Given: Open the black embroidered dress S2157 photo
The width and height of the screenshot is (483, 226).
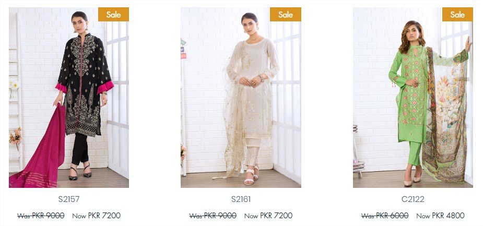Looking at the screenshot, I should (x=69, y=98).
